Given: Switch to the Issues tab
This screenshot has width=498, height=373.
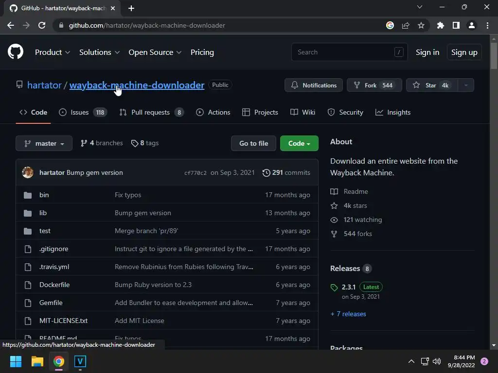Looking at the screenshot, I should point(83,112).
